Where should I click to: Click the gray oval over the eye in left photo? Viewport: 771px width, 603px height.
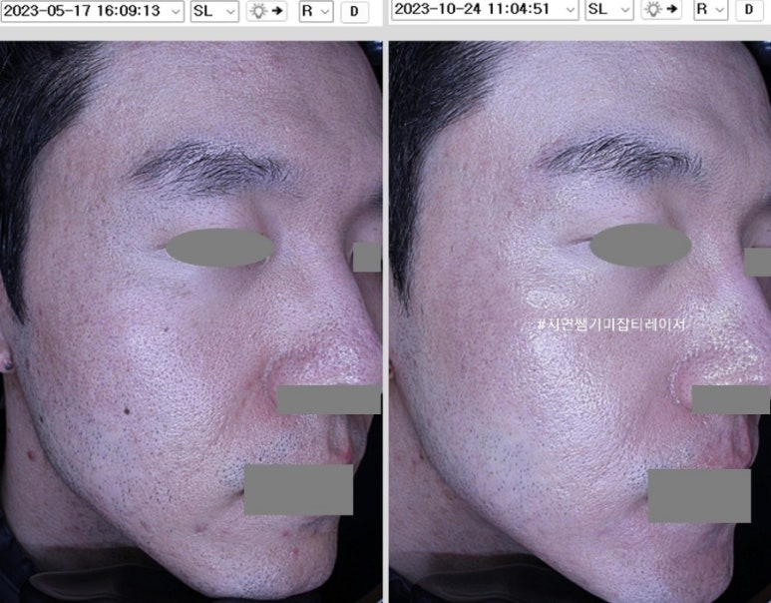click(218, 248)
